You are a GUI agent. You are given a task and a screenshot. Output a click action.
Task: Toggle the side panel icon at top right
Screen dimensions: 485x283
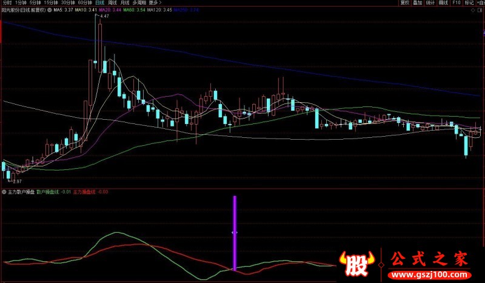[480, 10]
